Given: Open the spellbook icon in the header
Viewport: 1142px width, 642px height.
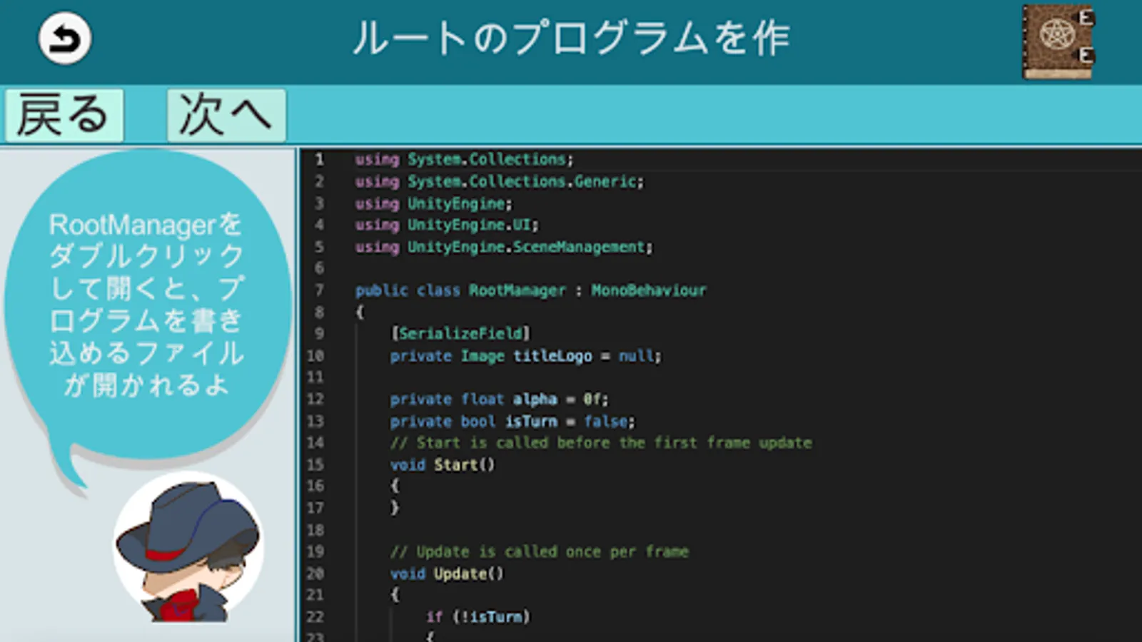Looking at the screenshot, I should (1058, 41).
